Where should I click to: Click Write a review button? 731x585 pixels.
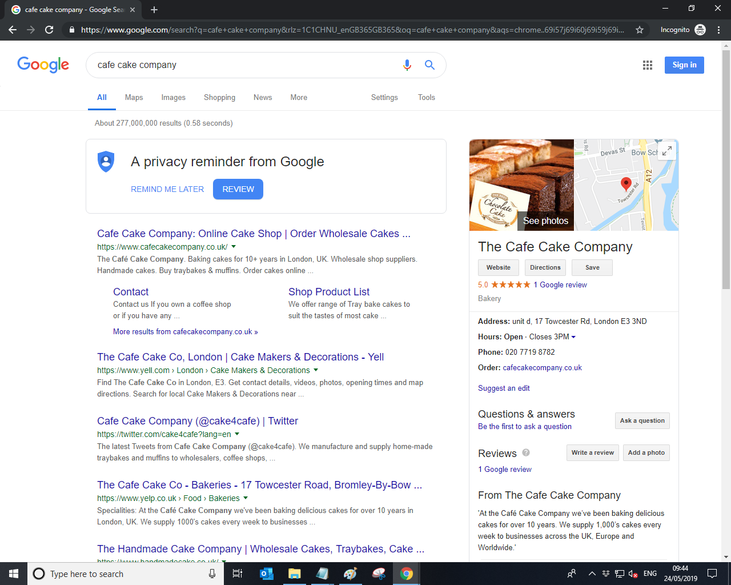pos(593,452)
